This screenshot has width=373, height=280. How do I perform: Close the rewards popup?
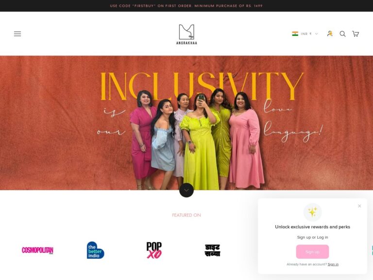tap(359, 206)
